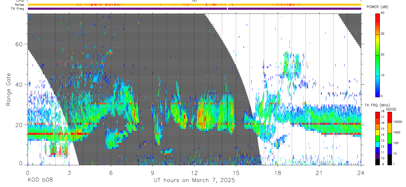406x187 pixels.
Task: Click the black swatch of the NOISE legend
Action: point(389,160)
